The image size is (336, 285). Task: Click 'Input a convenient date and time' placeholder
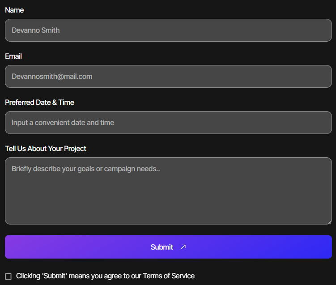[x=63, y=123]
